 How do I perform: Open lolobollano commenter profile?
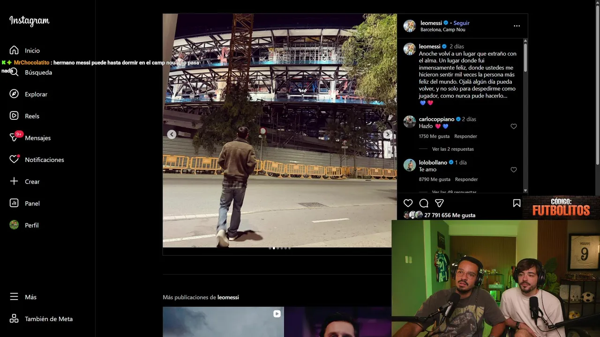coord(433,162)
